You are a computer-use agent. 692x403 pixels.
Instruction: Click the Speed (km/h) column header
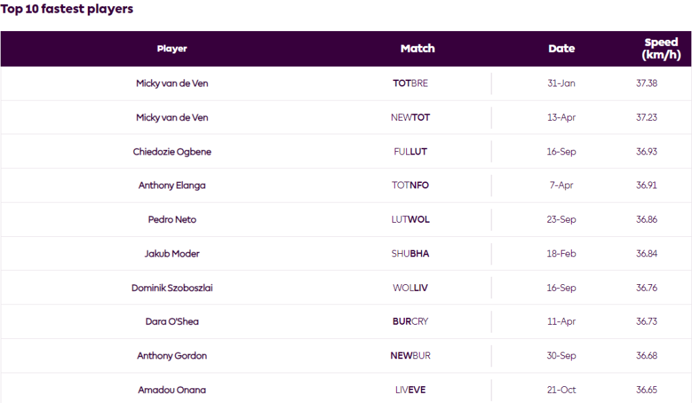click(660, 49)
